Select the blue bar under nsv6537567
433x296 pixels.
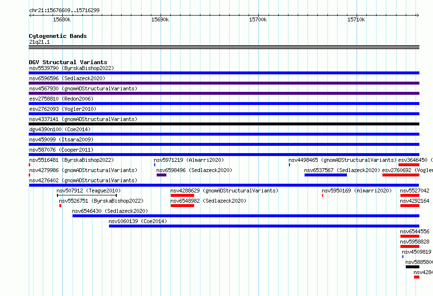click(325, 175)
